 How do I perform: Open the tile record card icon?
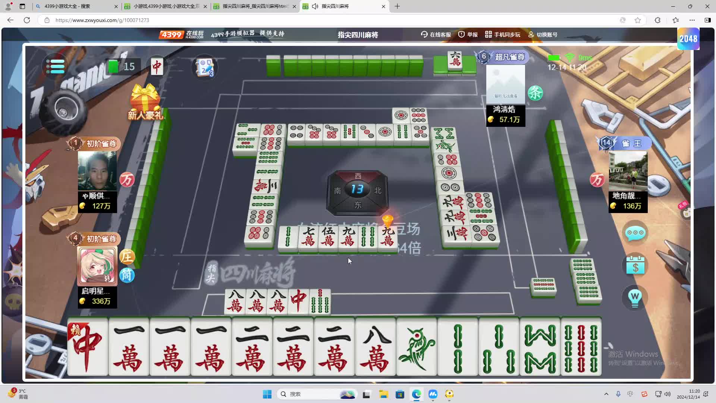(205, 68)
